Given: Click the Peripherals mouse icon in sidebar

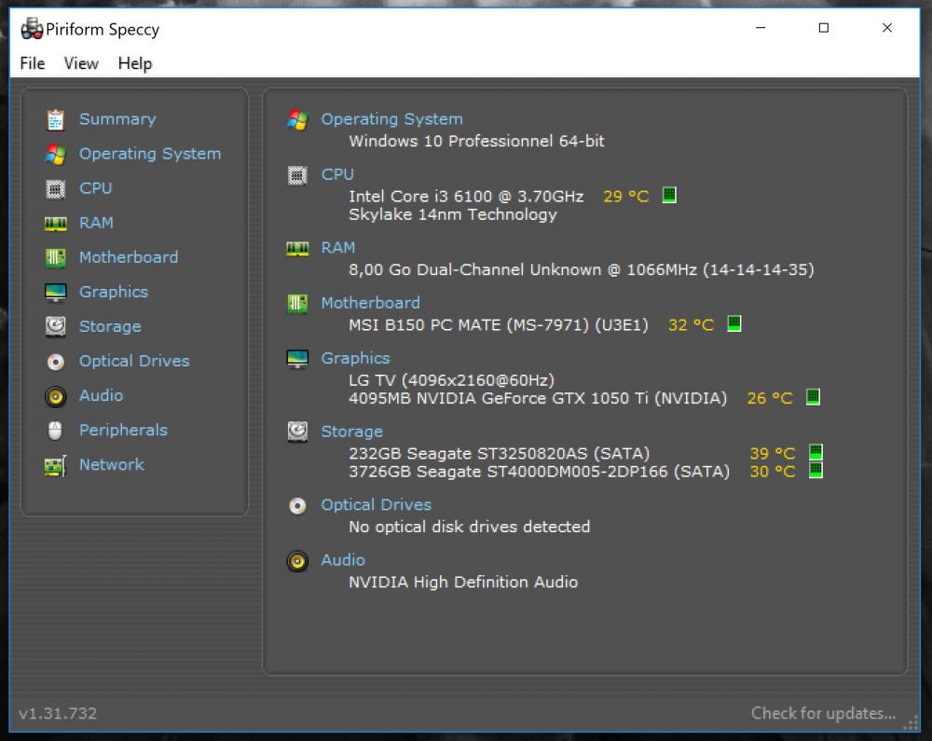Looking at the screenshot, I should coord(56,431).
